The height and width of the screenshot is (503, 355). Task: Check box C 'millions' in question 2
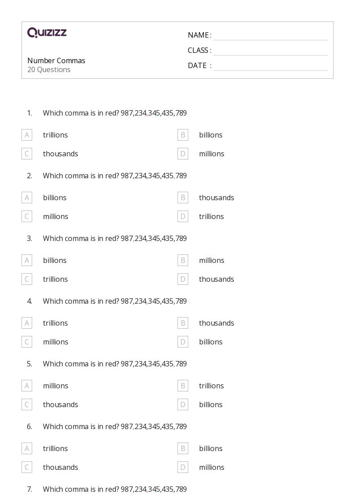click(x=27, y=216)
